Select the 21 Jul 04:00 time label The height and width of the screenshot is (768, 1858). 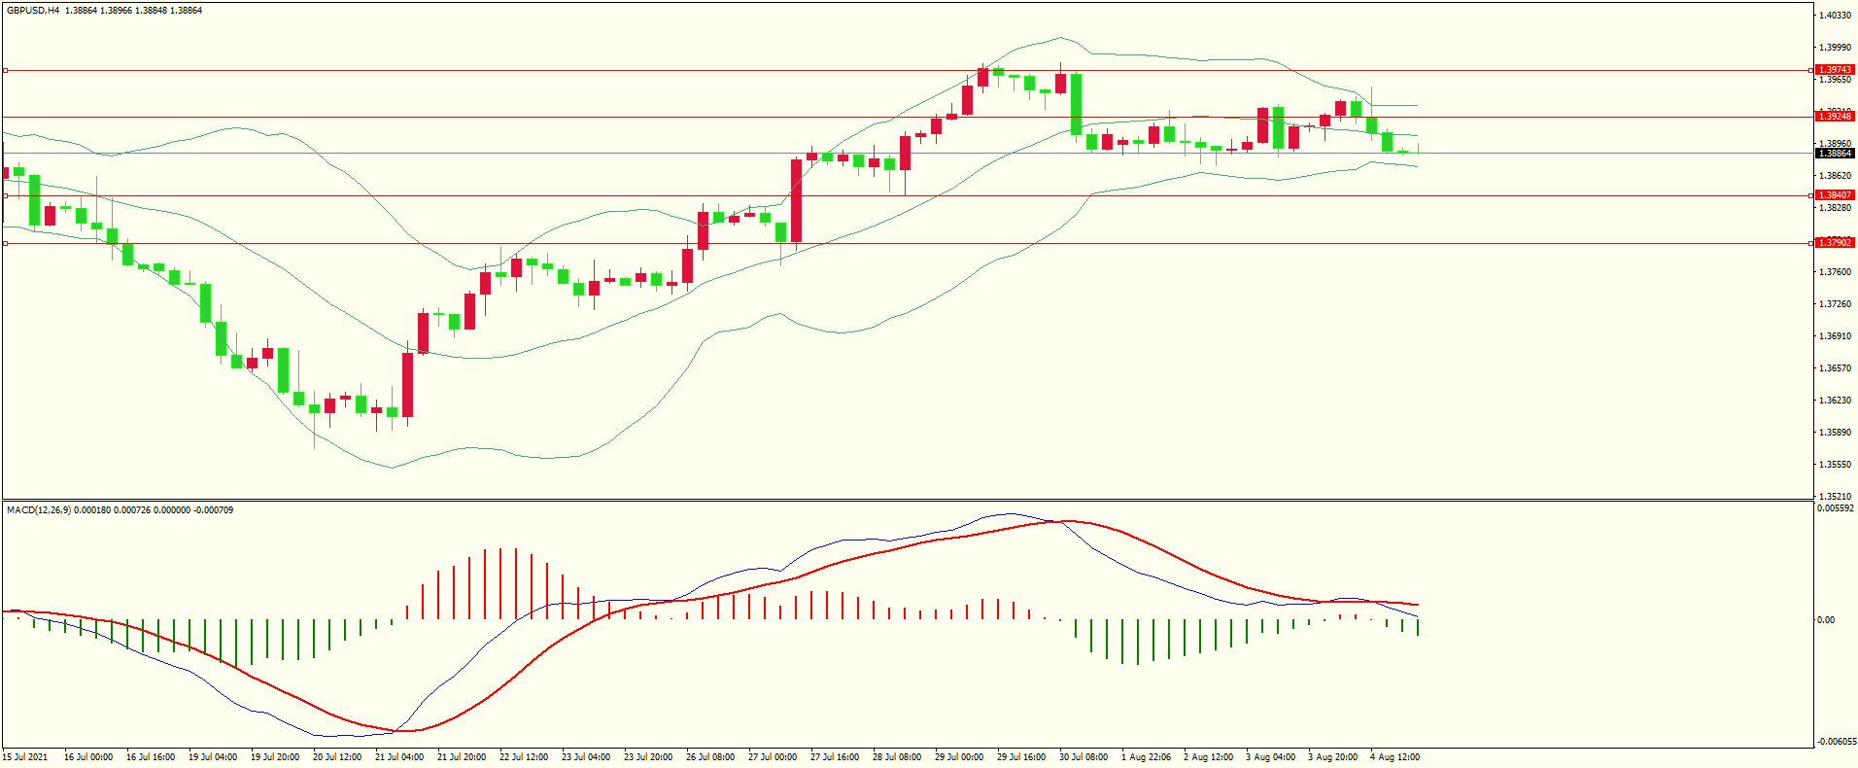click(399, 757)
